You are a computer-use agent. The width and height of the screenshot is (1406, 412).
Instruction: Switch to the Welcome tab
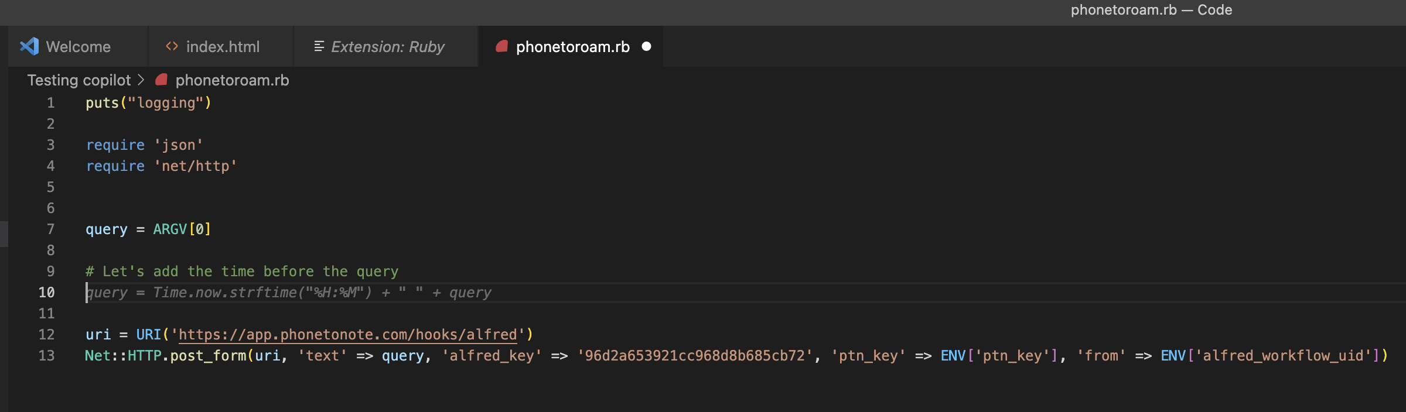click(78, 46)
